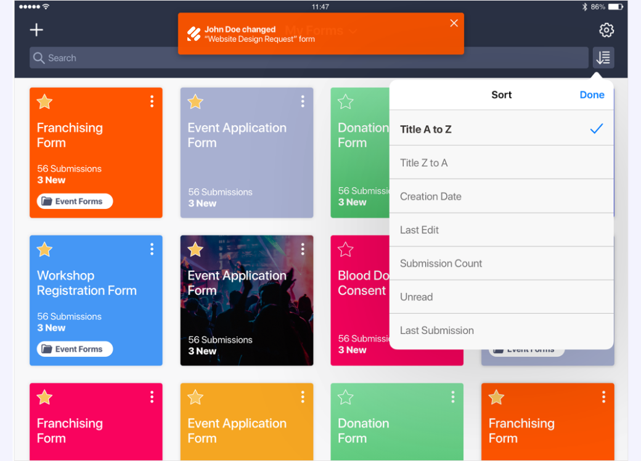
Task: Open the sort options icon
Action: (603, 57)
